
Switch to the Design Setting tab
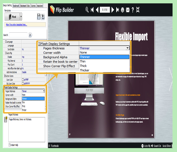click(8, 5)
